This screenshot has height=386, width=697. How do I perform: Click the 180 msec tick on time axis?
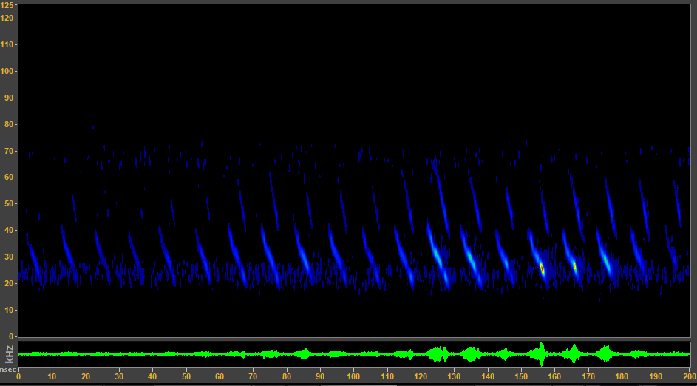point(622,376)
